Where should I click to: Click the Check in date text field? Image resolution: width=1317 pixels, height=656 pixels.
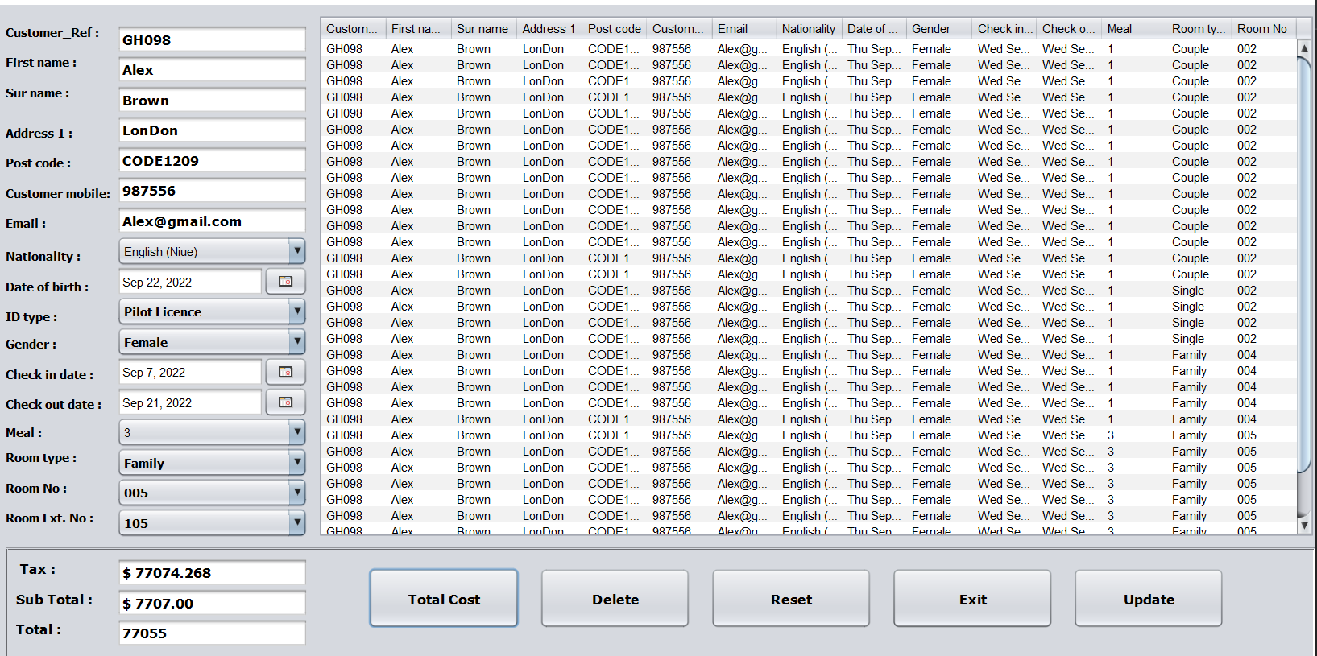coord(190,372)
